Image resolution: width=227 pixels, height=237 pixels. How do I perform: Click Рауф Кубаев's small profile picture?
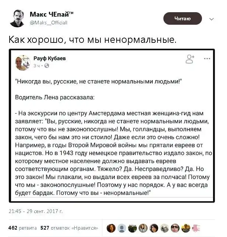tap(23, 61)
